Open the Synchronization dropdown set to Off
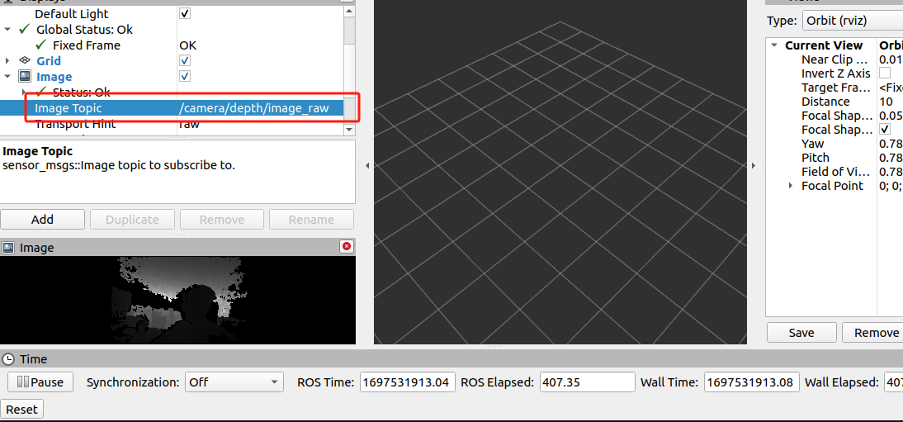 pyautogui.click(x=234, y=382)
